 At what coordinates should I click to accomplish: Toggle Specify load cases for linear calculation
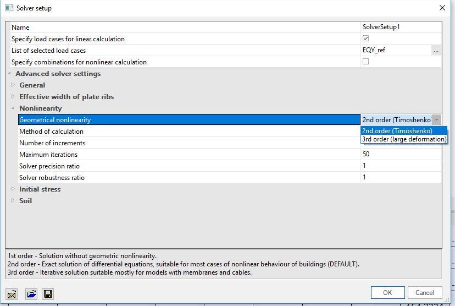point(365,39)
